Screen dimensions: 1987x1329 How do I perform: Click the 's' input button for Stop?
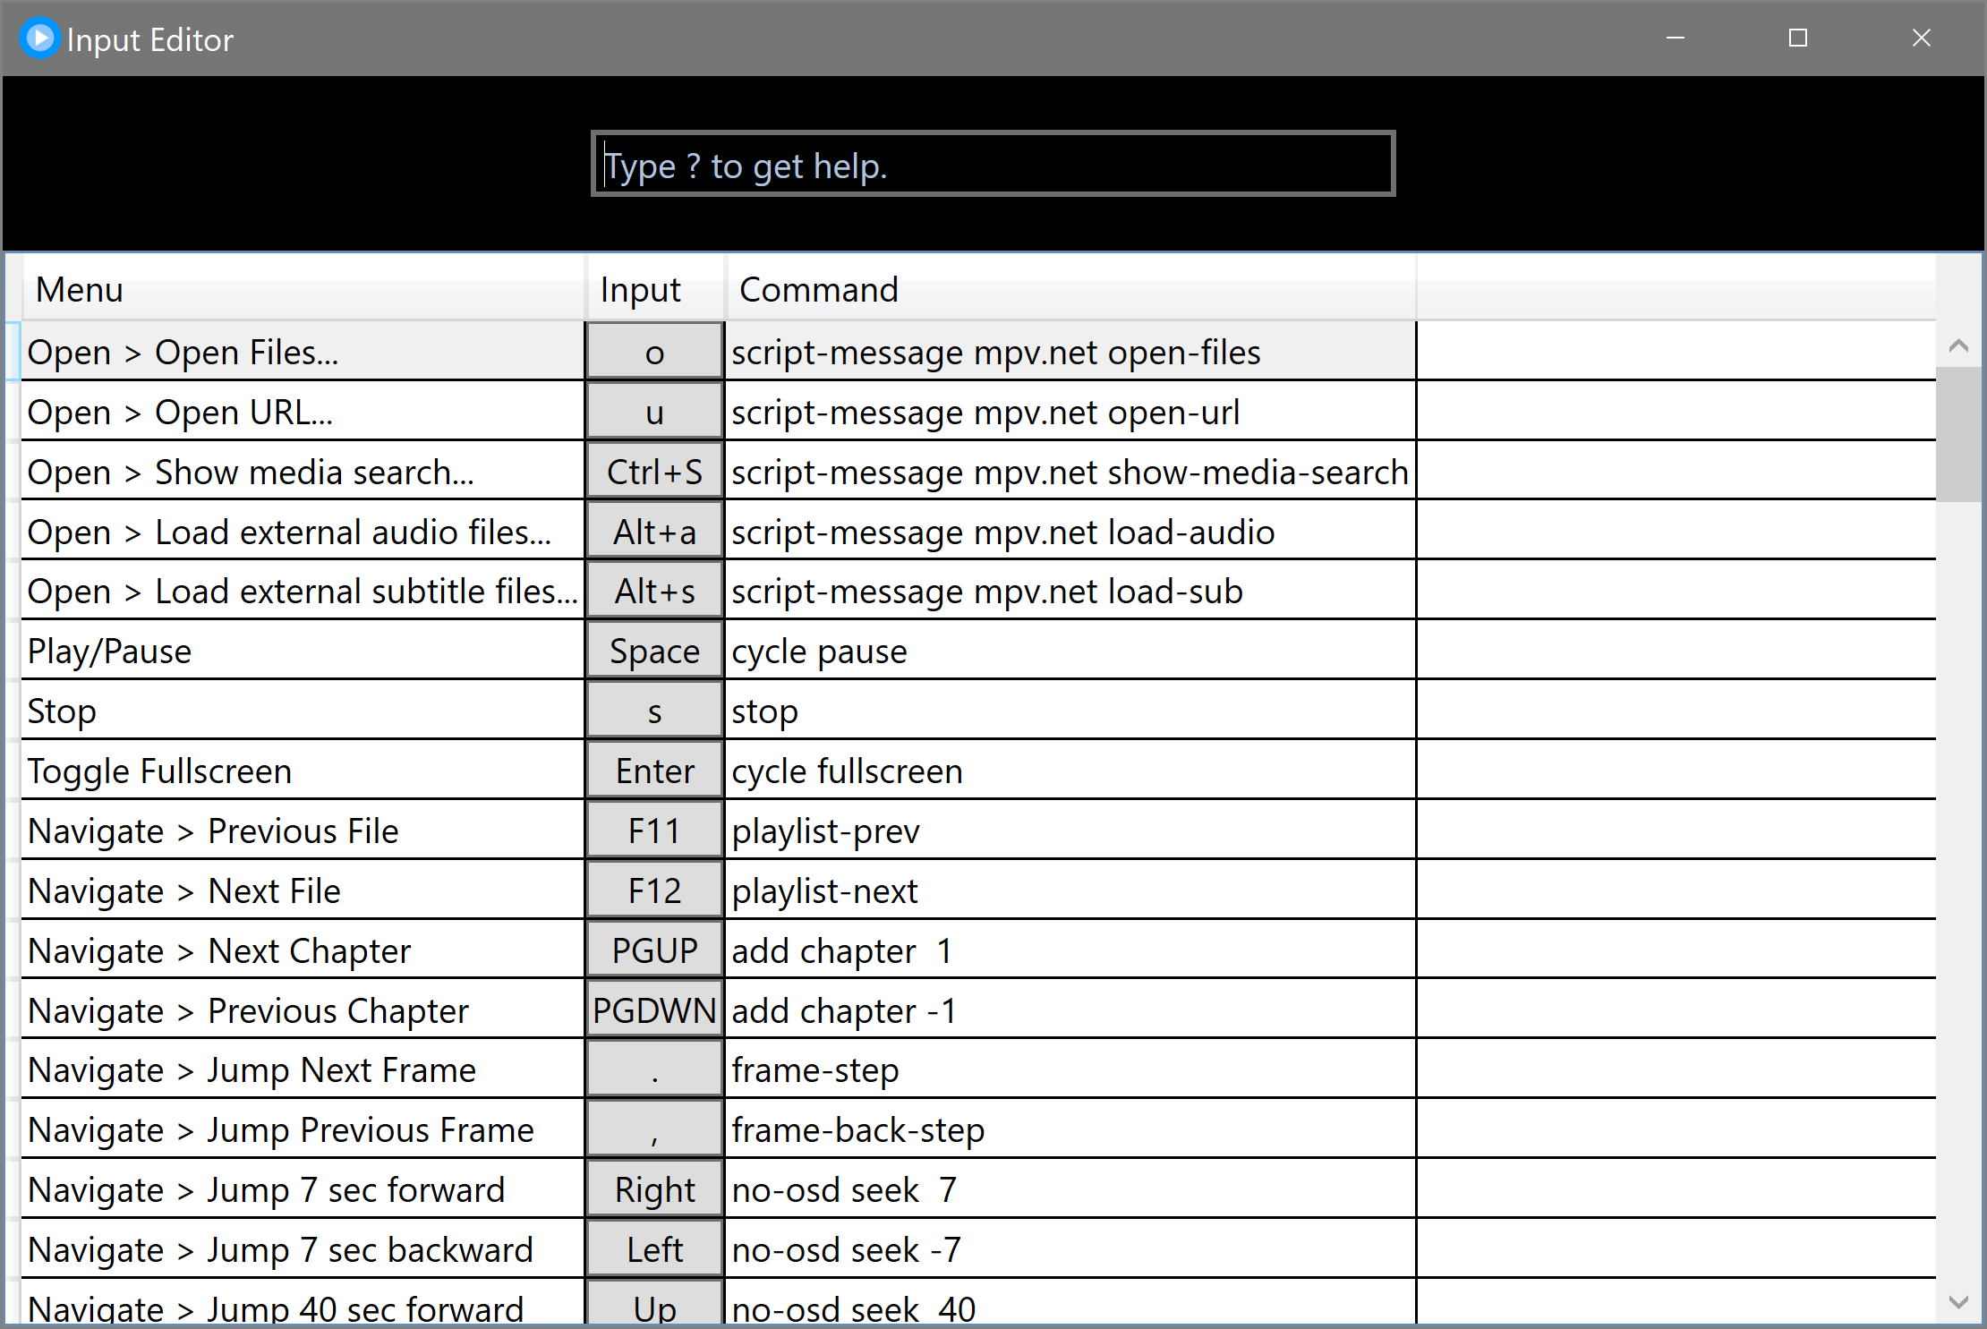pyautogui.click(x=654, y=711)
